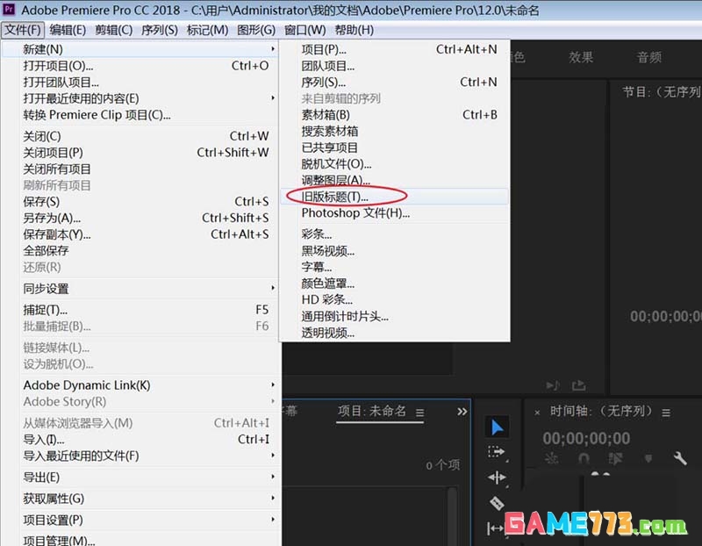Select the Ripple Edit tool
This screenshot has height=546, width=702.
tap(497, 478)
